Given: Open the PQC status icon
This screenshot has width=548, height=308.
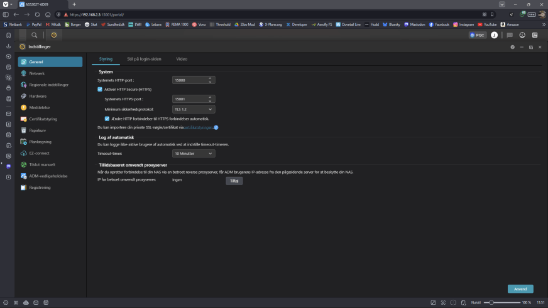Looking at the screenshot, I should click(x=478, y=35).
